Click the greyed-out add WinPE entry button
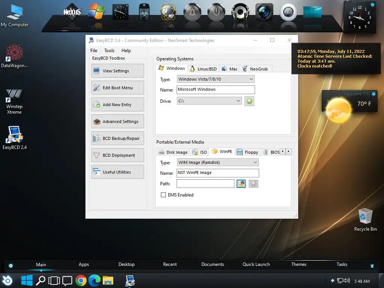This screenshot has height=288, width=384. point(253,184)
